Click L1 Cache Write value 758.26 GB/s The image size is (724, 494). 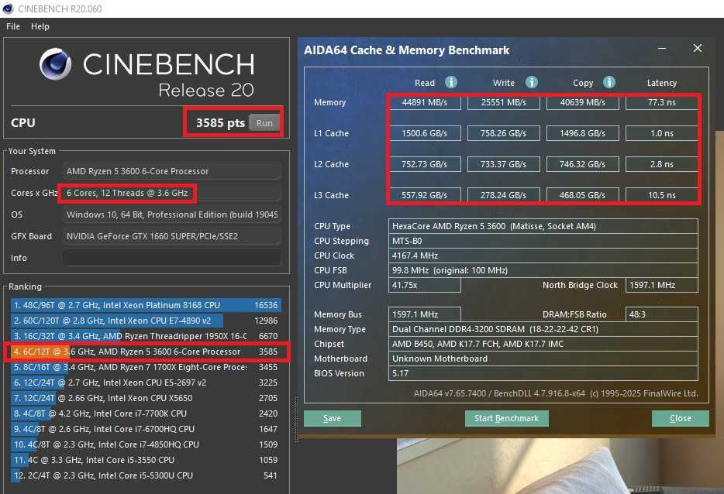tap(504, 133)
